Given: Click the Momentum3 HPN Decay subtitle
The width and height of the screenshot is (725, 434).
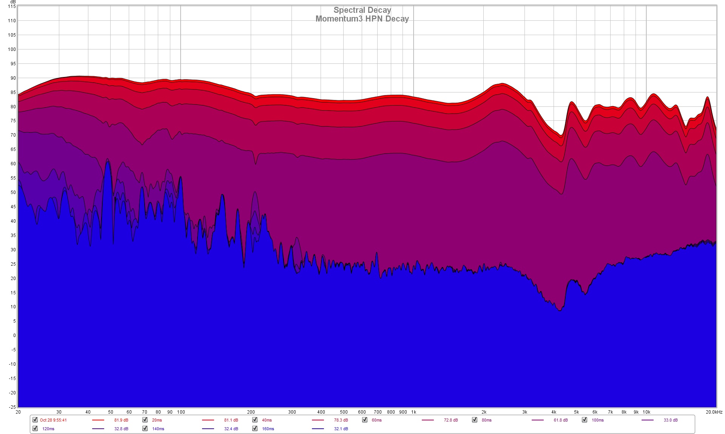Looking at the screenshot, I should (x=362, y=19).
